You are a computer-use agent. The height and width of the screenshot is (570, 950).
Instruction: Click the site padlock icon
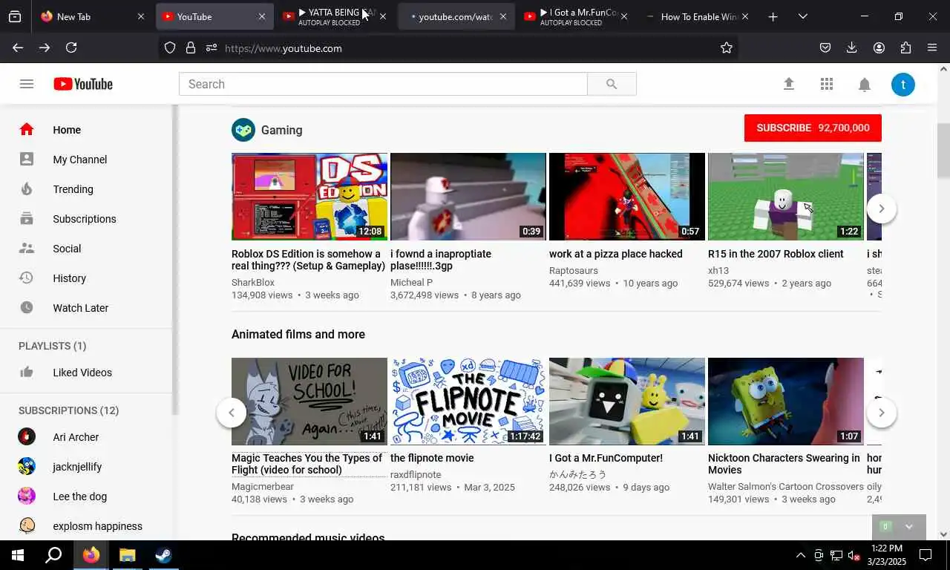(x=191, y=47)
